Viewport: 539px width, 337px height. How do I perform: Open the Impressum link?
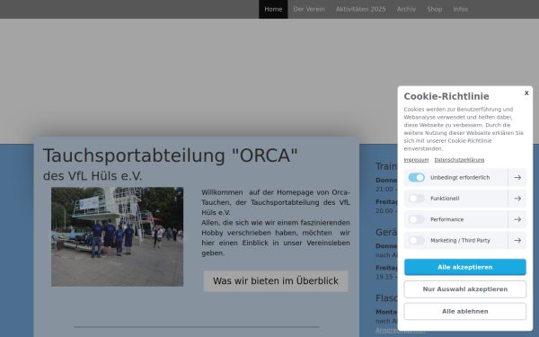tap(416, 160)
